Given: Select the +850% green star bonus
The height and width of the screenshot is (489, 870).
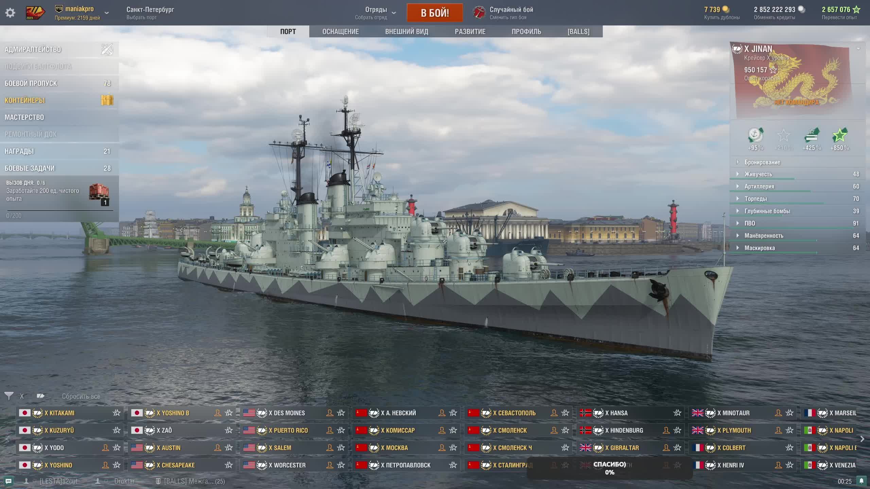Looking at the screenshot, I should [x=840, y=135].
